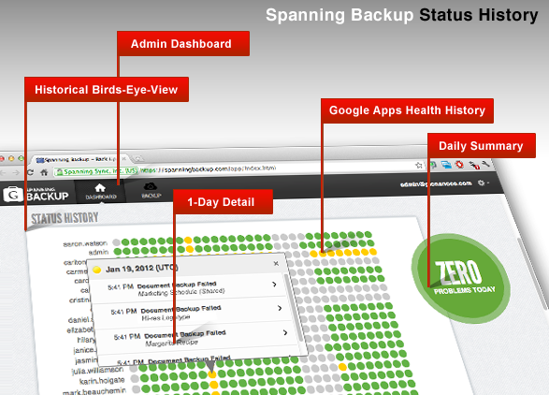Click the browser home icon

(x=44, y=172)
